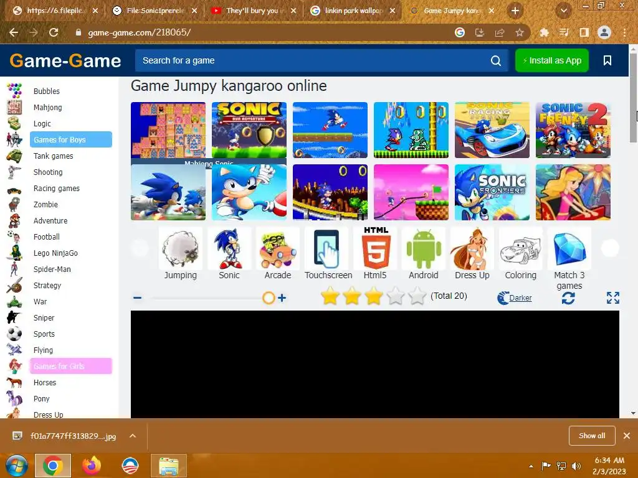The height and width of the screenshot is (478, 638).
Task: Click the browser back arrow
Action: pyautogui.click(x=14, y=32)
